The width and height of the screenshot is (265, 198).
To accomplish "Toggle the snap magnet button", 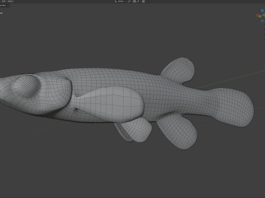I will pyautogui.click(x=135, y=1).
